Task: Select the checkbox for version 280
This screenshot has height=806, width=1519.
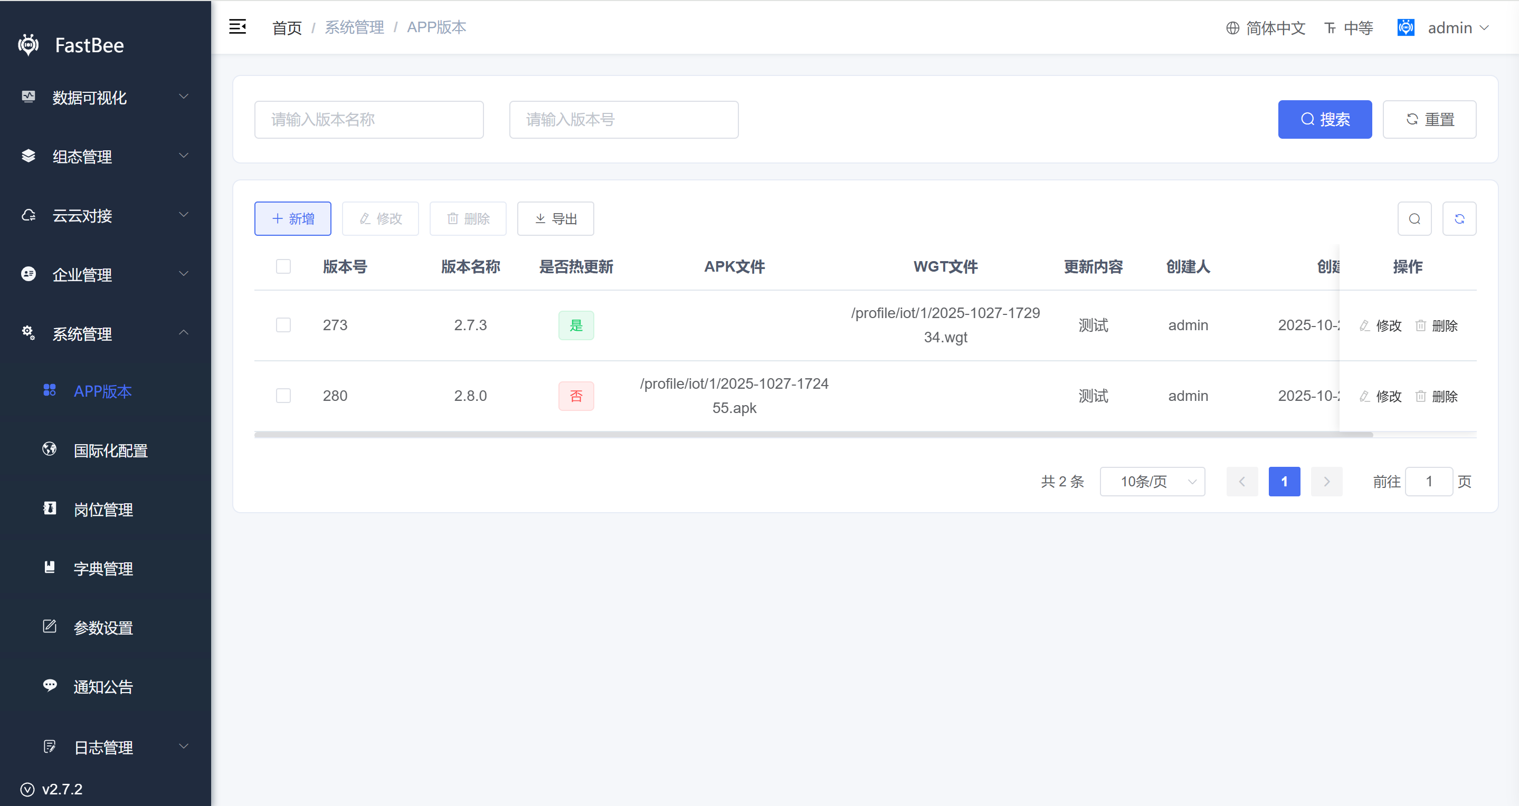Action: (283, 396)
